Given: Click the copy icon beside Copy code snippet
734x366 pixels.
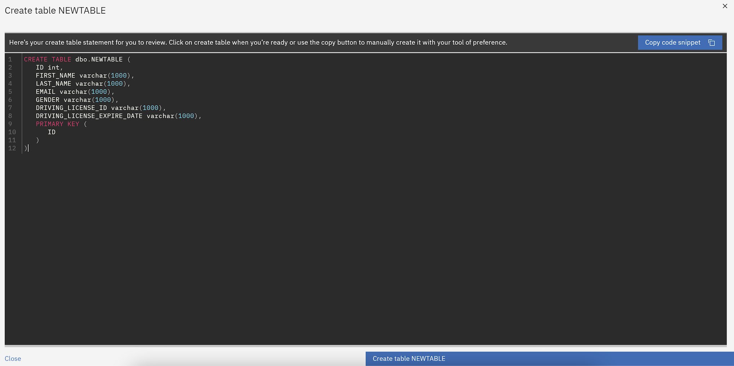Looking at the screenshot, I should pos(711,43).
